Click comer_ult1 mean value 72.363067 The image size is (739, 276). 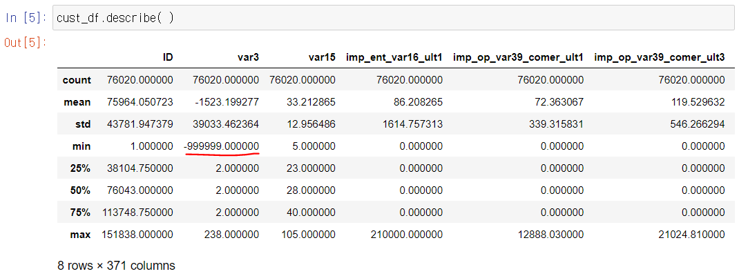click(559, 102)
